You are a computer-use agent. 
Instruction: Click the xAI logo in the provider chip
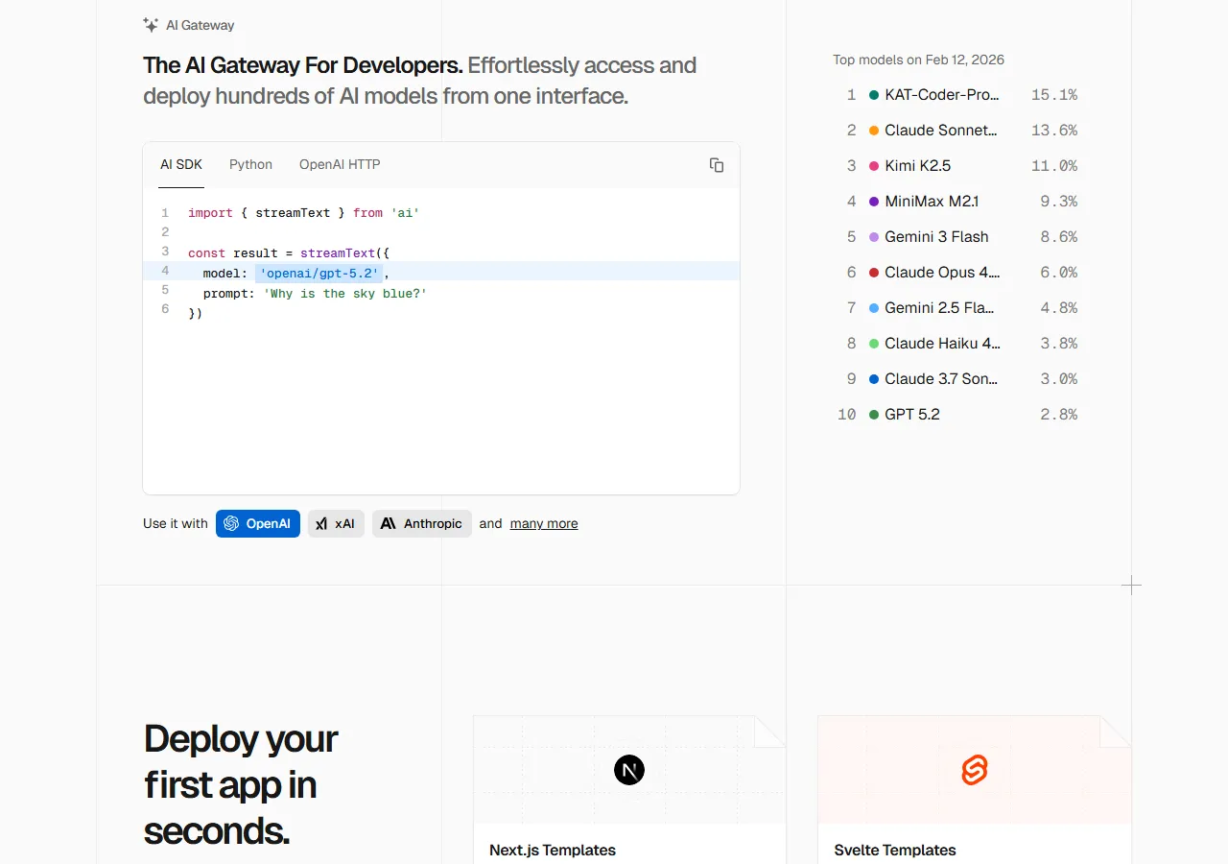pos(321,524)
